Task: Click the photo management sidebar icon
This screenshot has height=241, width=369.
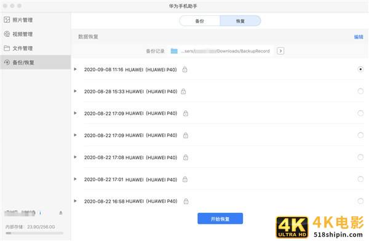Action: click(x=7, y=20)
